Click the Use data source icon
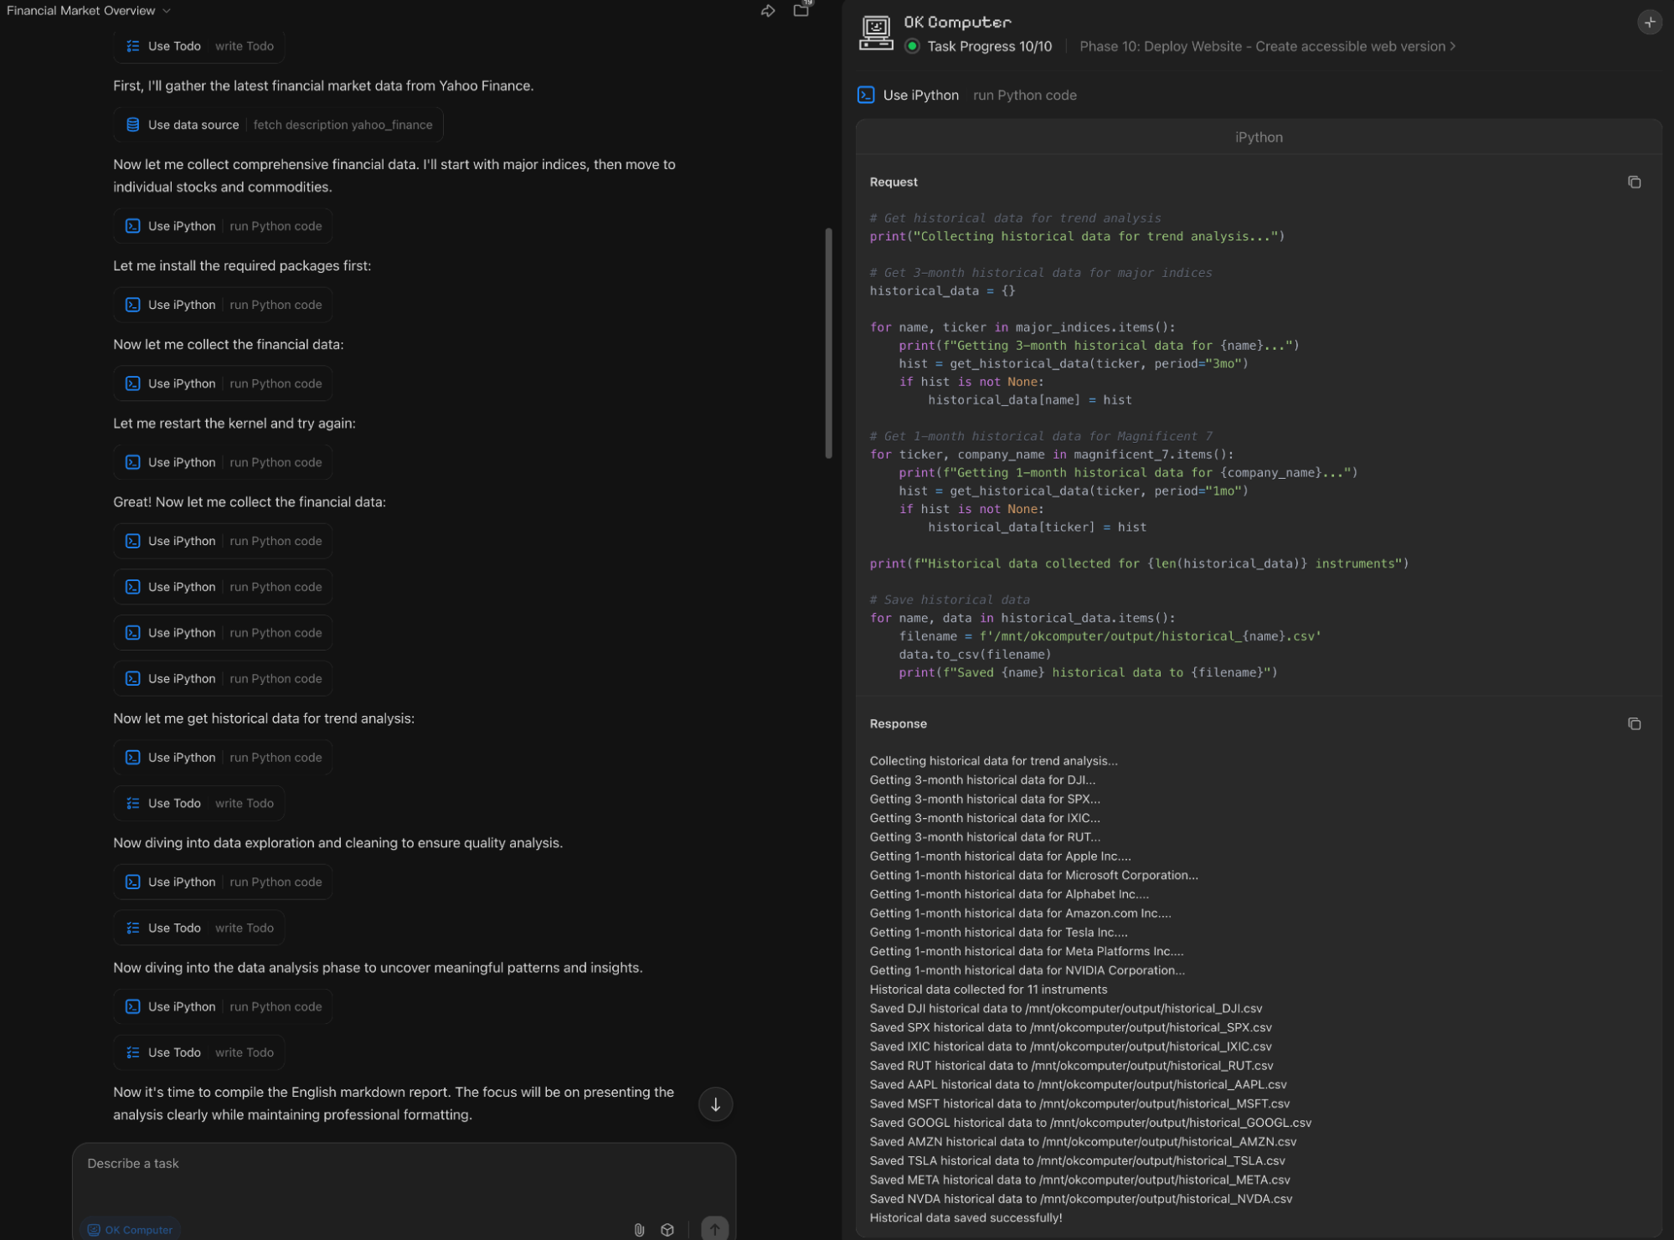 coord(133,124)
